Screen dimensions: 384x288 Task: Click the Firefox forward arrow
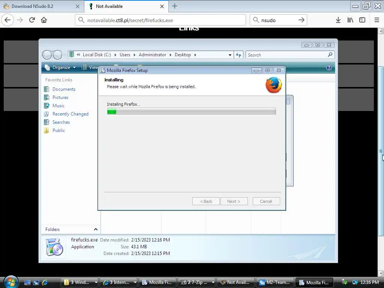pyautogui.click(x=20, y=20)
